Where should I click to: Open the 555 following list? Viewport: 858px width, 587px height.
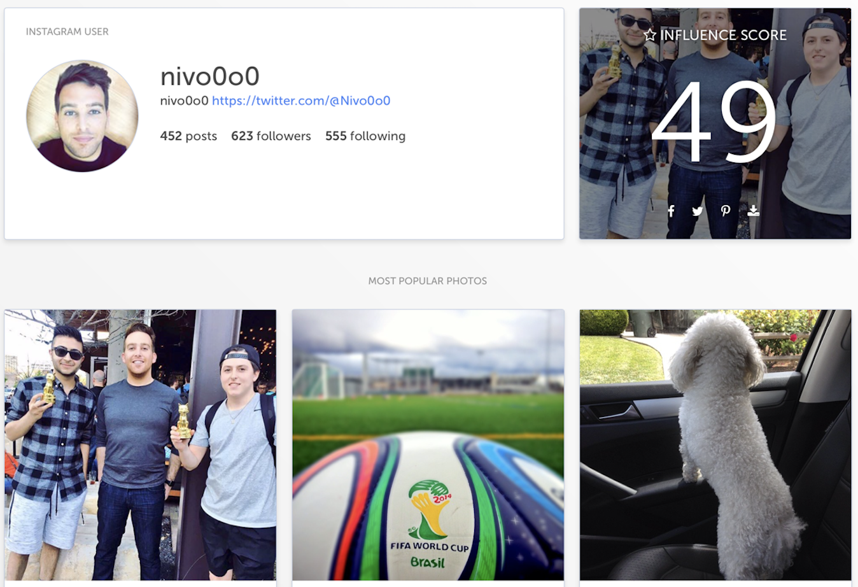click(x=365, y=136)
